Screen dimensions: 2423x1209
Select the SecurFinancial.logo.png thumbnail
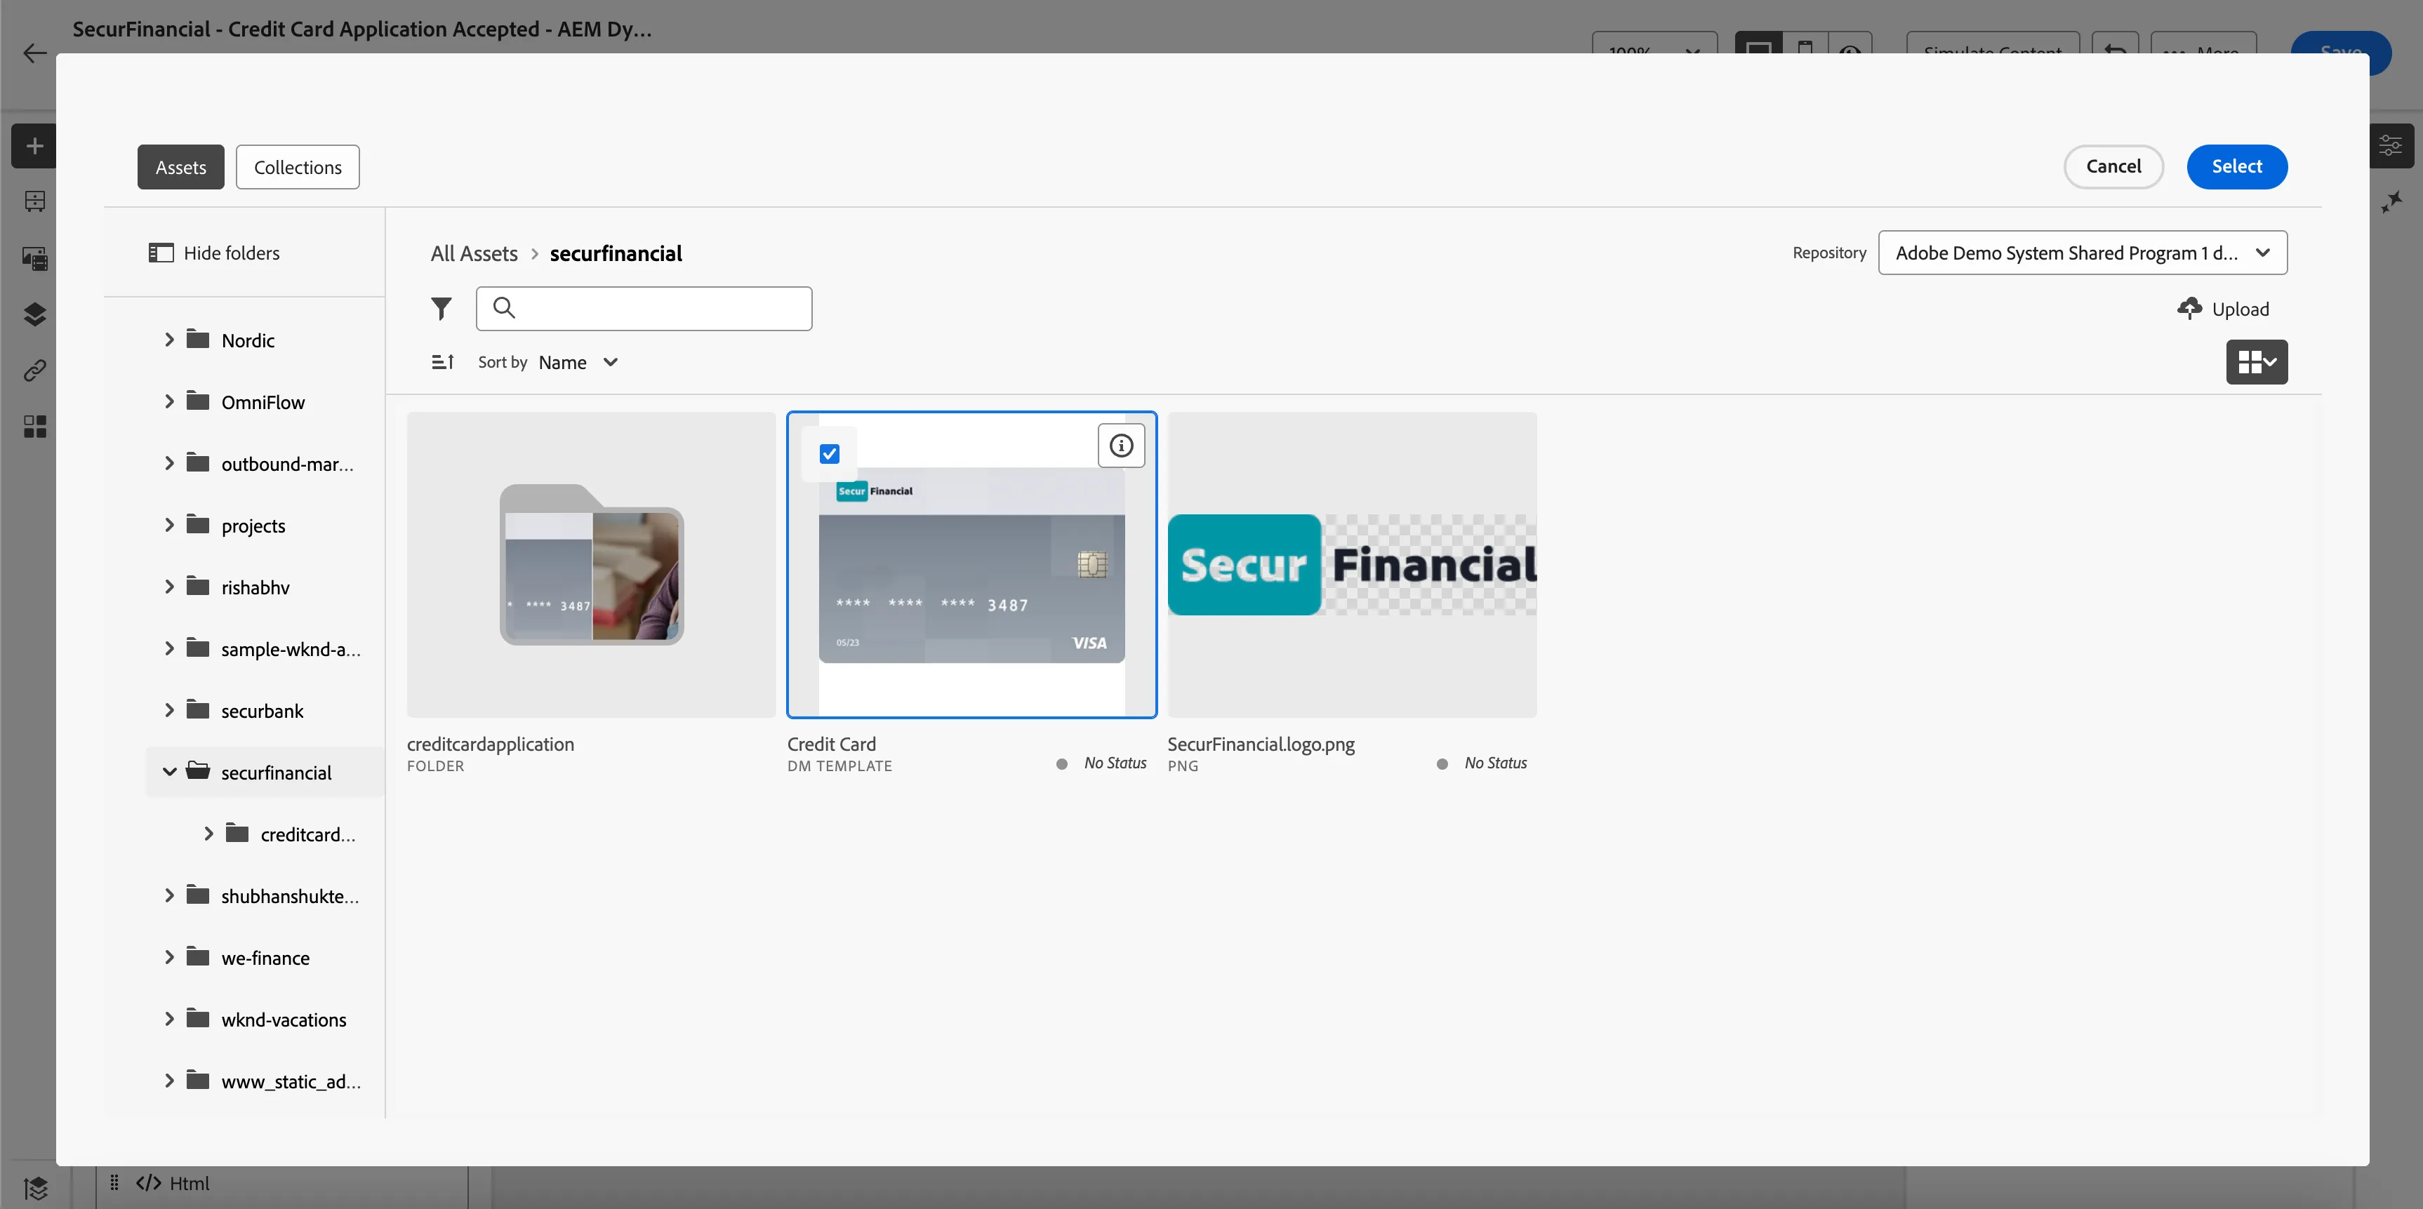point(1352,565)
